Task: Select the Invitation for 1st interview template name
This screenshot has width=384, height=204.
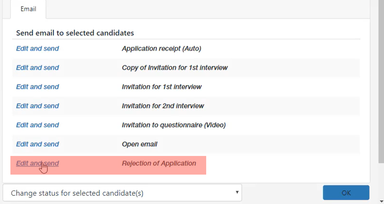Action: coord(162,87)
